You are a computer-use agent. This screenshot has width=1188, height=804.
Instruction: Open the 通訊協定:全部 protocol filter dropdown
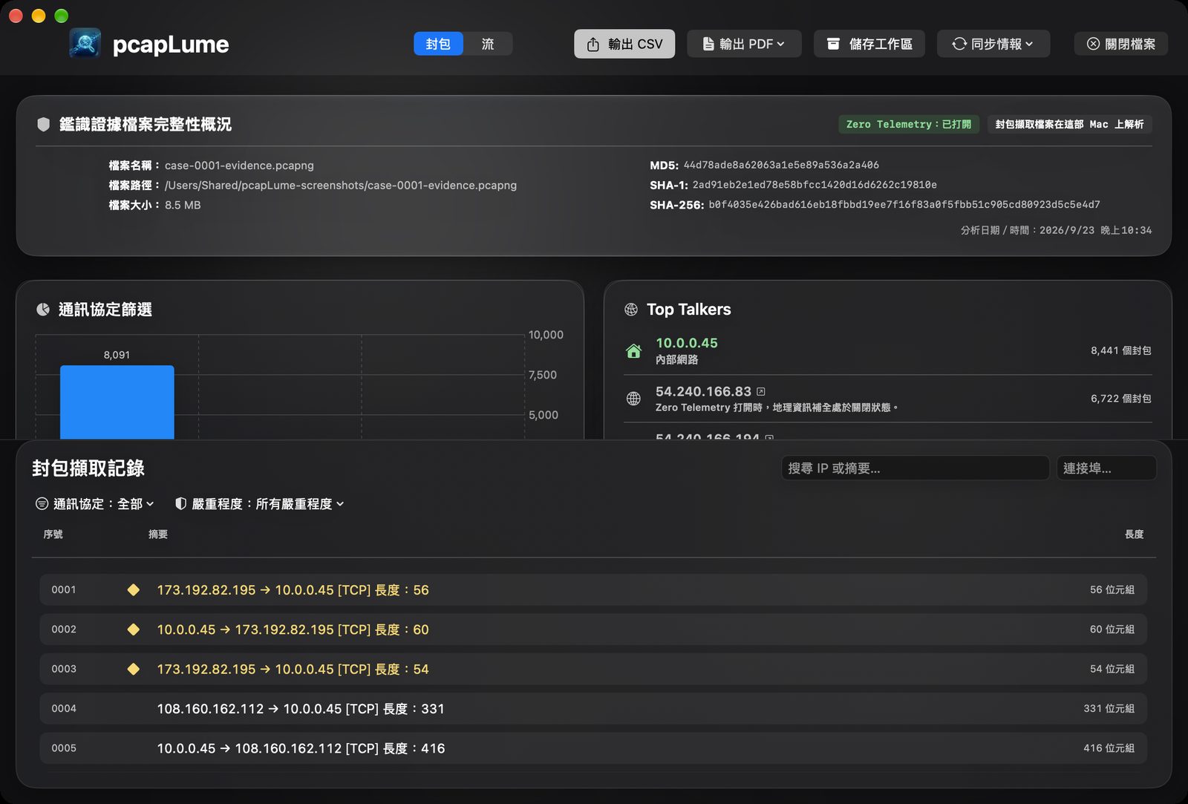[95, 503]
